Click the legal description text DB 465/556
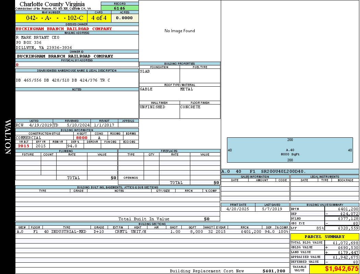The height and width of the screenshot is (274, 360). click(63, 80)
